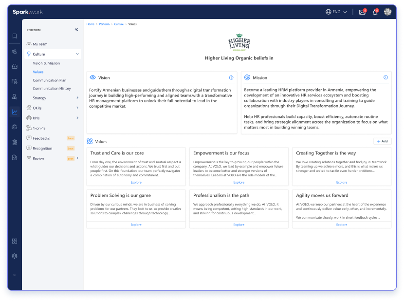Open Communication History in the sidebar

click(52, 89)
